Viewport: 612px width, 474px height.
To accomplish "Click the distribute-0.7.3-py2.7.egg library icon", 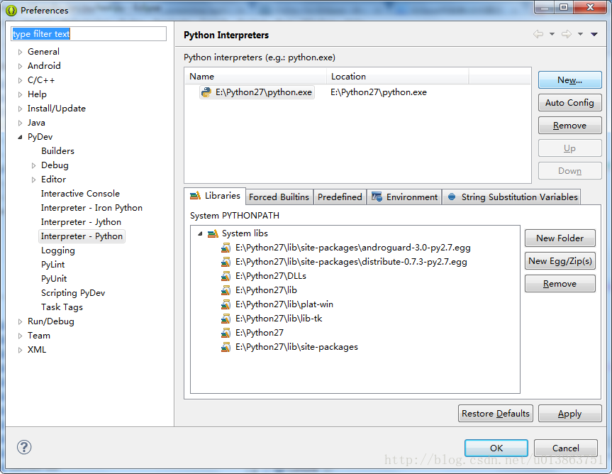I will tap(226, 262).
